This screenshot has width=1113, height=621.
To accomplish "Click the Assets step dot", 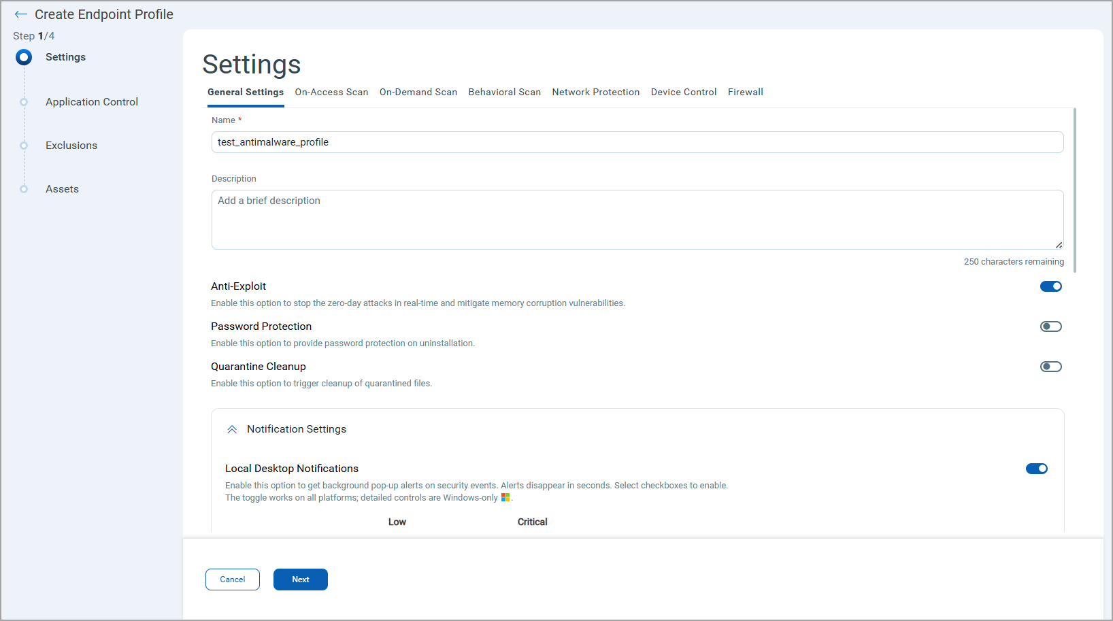I will point(24,189).
